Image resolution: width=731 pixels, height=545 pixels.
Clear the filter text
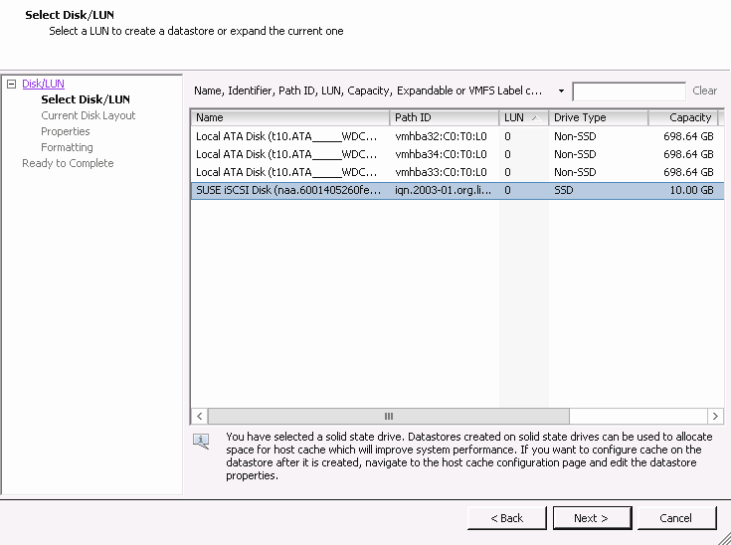pos(704,91)
